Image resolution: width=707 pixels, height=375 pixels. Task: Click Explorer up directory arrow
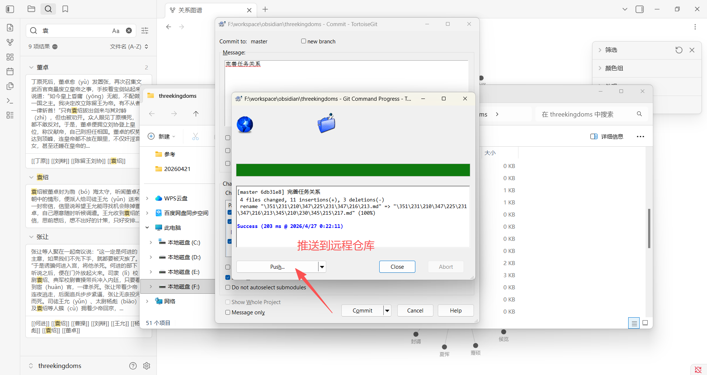point(196,114)
